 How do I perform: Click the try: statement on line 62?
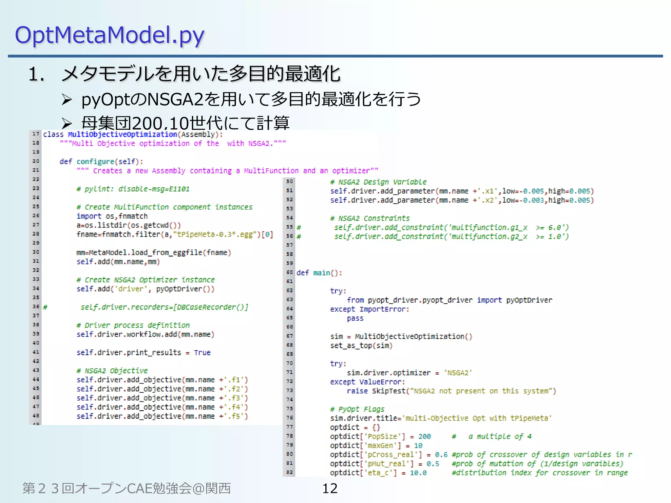(x=338, y=291)
